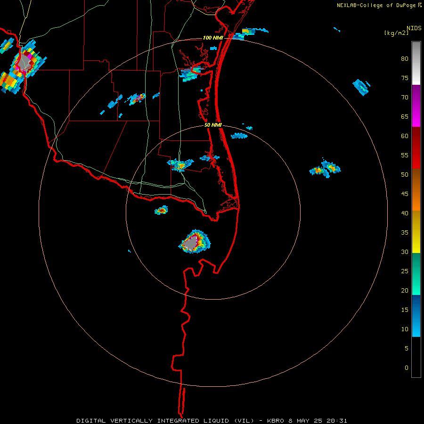Pick the purple-magenta segment of color bar
This screenshot has height=424, width=424.
[x=416, y=106]
